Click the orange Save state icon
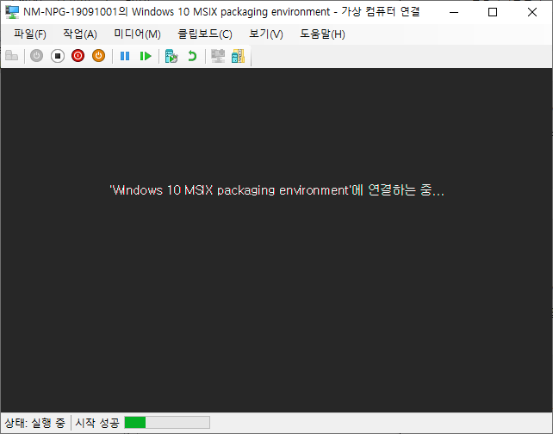Image resolution: width=553 pixels, height=434 pixels. point(99,56)
